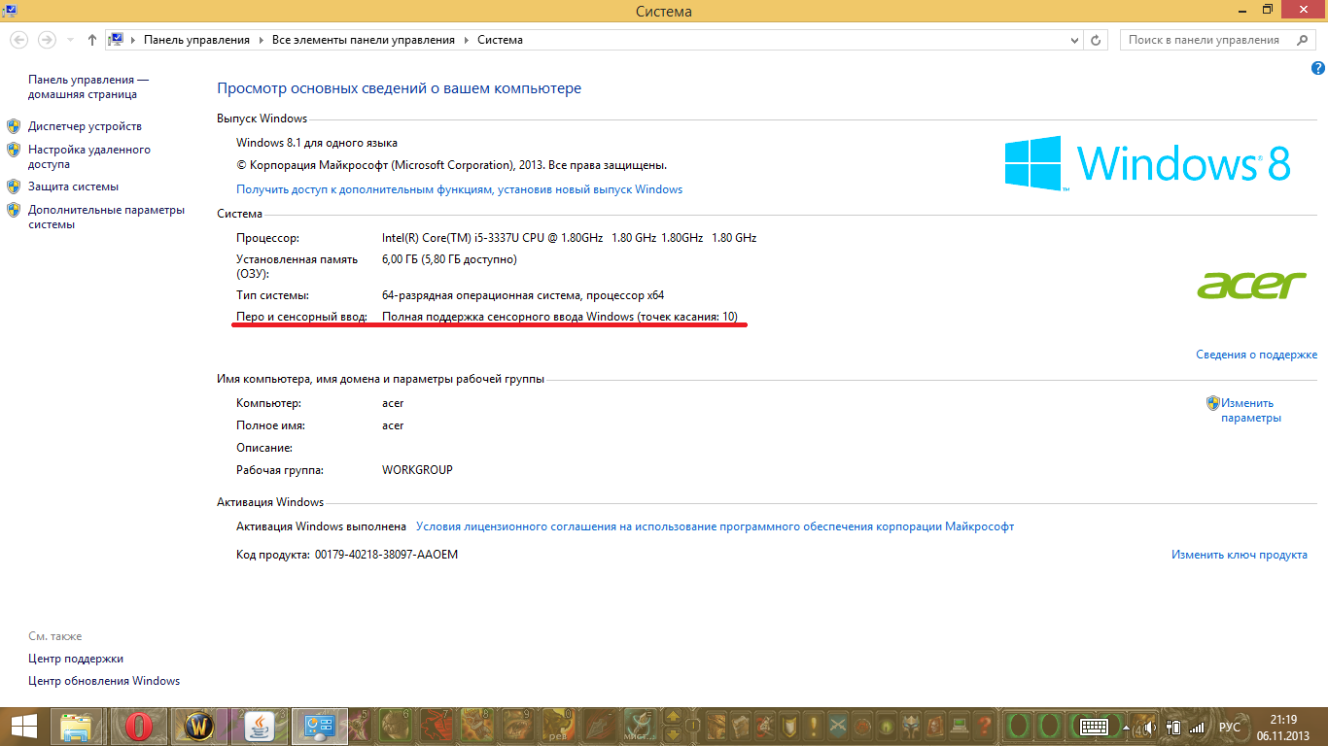Viewport: 1328px width, 746px height.
Task: Open Opera browser from the taskbar
Action: (x=139, y=727)
